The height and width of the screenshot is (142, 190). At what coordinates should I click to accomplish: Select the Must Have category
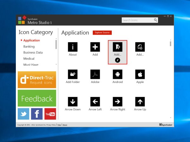(x=31, y=65)
